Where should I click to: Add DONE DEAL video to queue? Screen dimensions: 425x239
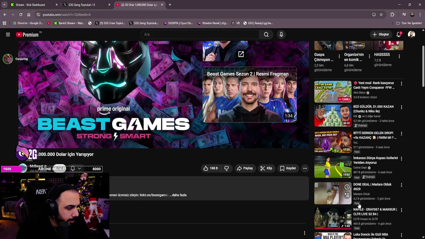(x=347, y=195)
